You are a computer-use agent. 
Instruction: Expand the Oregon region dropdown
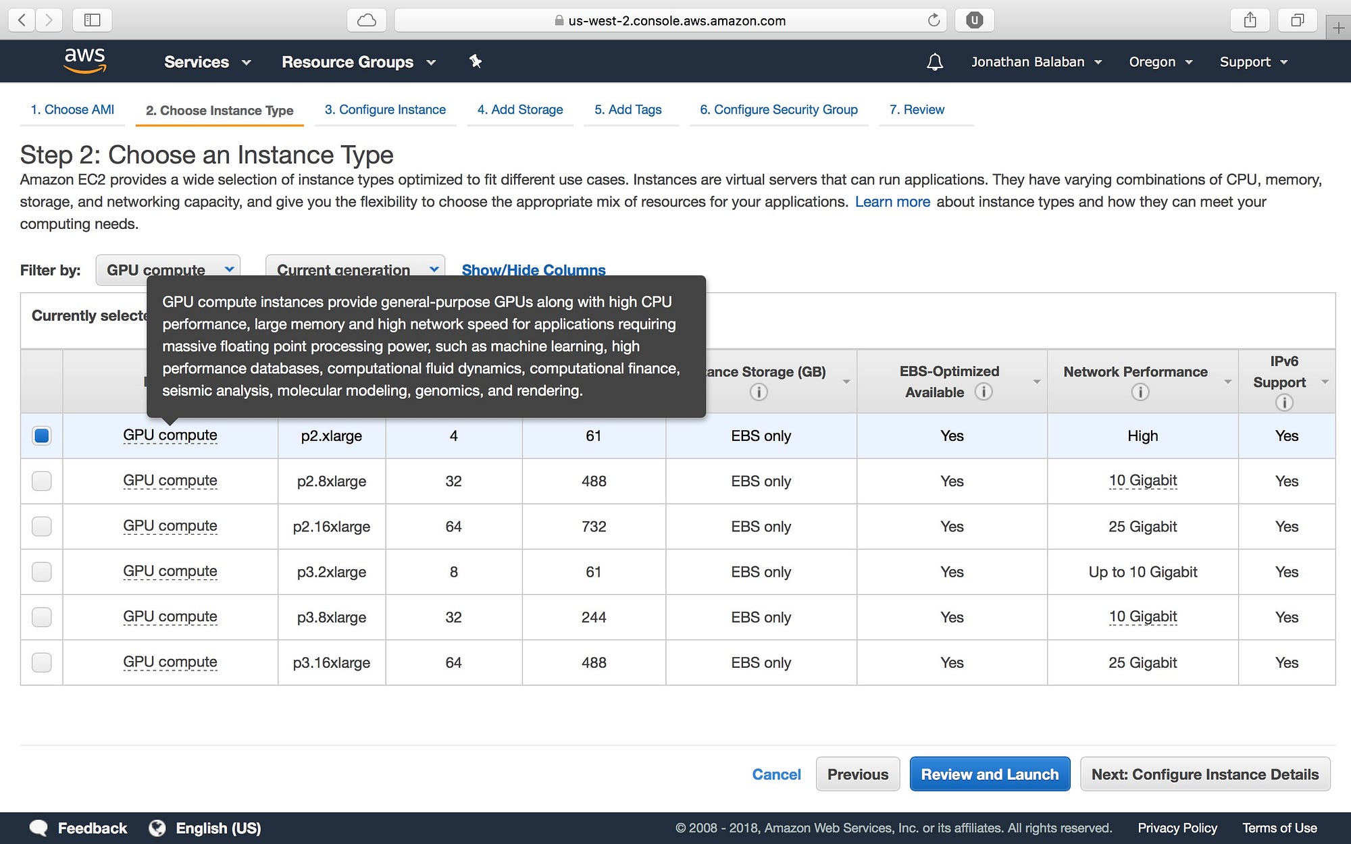tap(1160, 62)
